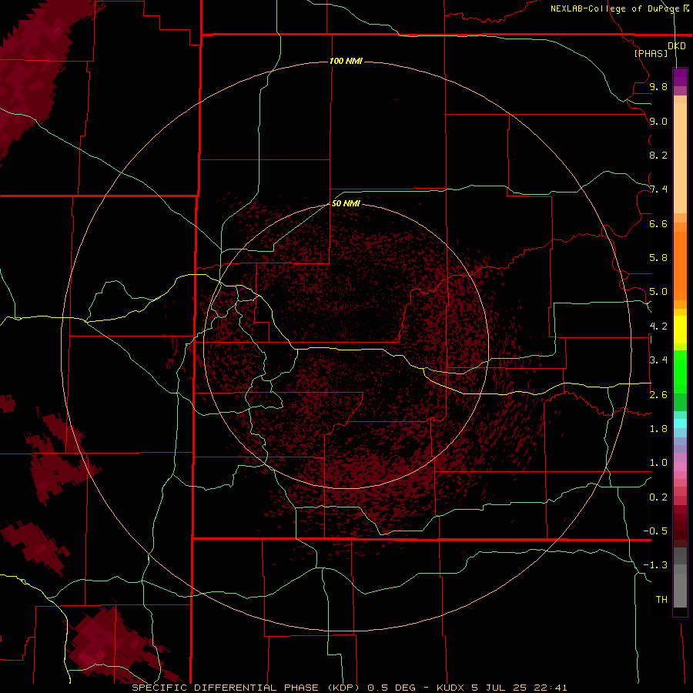Click the -0.5 scale label
Screen dimensions: 693x693
(x=655, y=531)
